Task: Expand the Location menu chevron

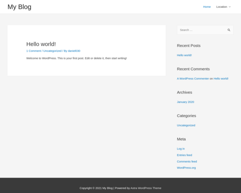Action: [x=230, y=7]
